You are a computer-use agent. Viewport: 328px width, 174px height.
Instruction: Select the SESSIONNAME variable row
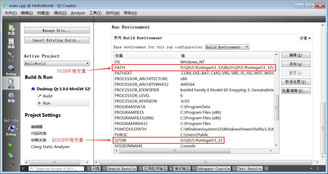click(194, 146)
